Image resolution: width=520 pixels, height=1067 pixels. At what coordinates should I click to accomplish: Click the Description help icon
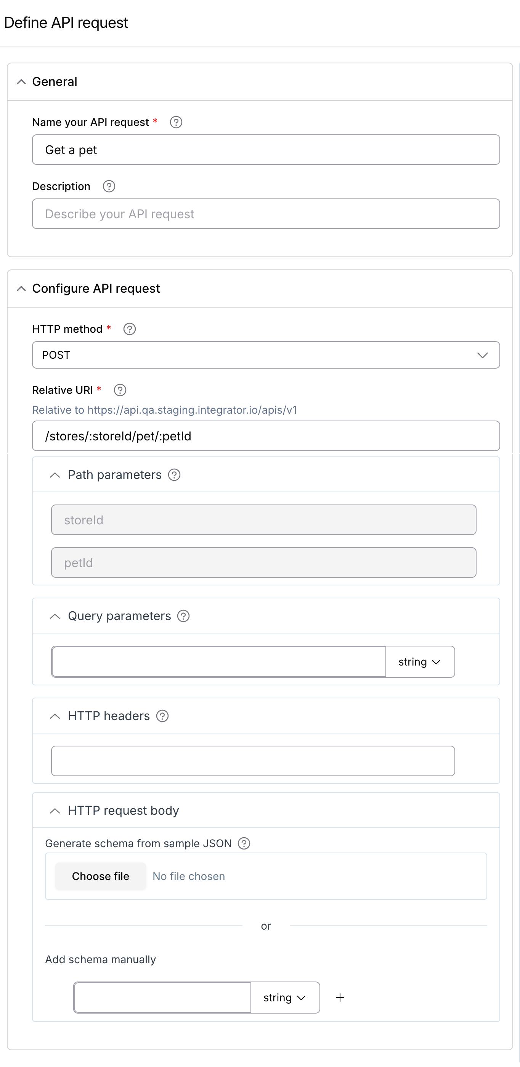(109, 186)
